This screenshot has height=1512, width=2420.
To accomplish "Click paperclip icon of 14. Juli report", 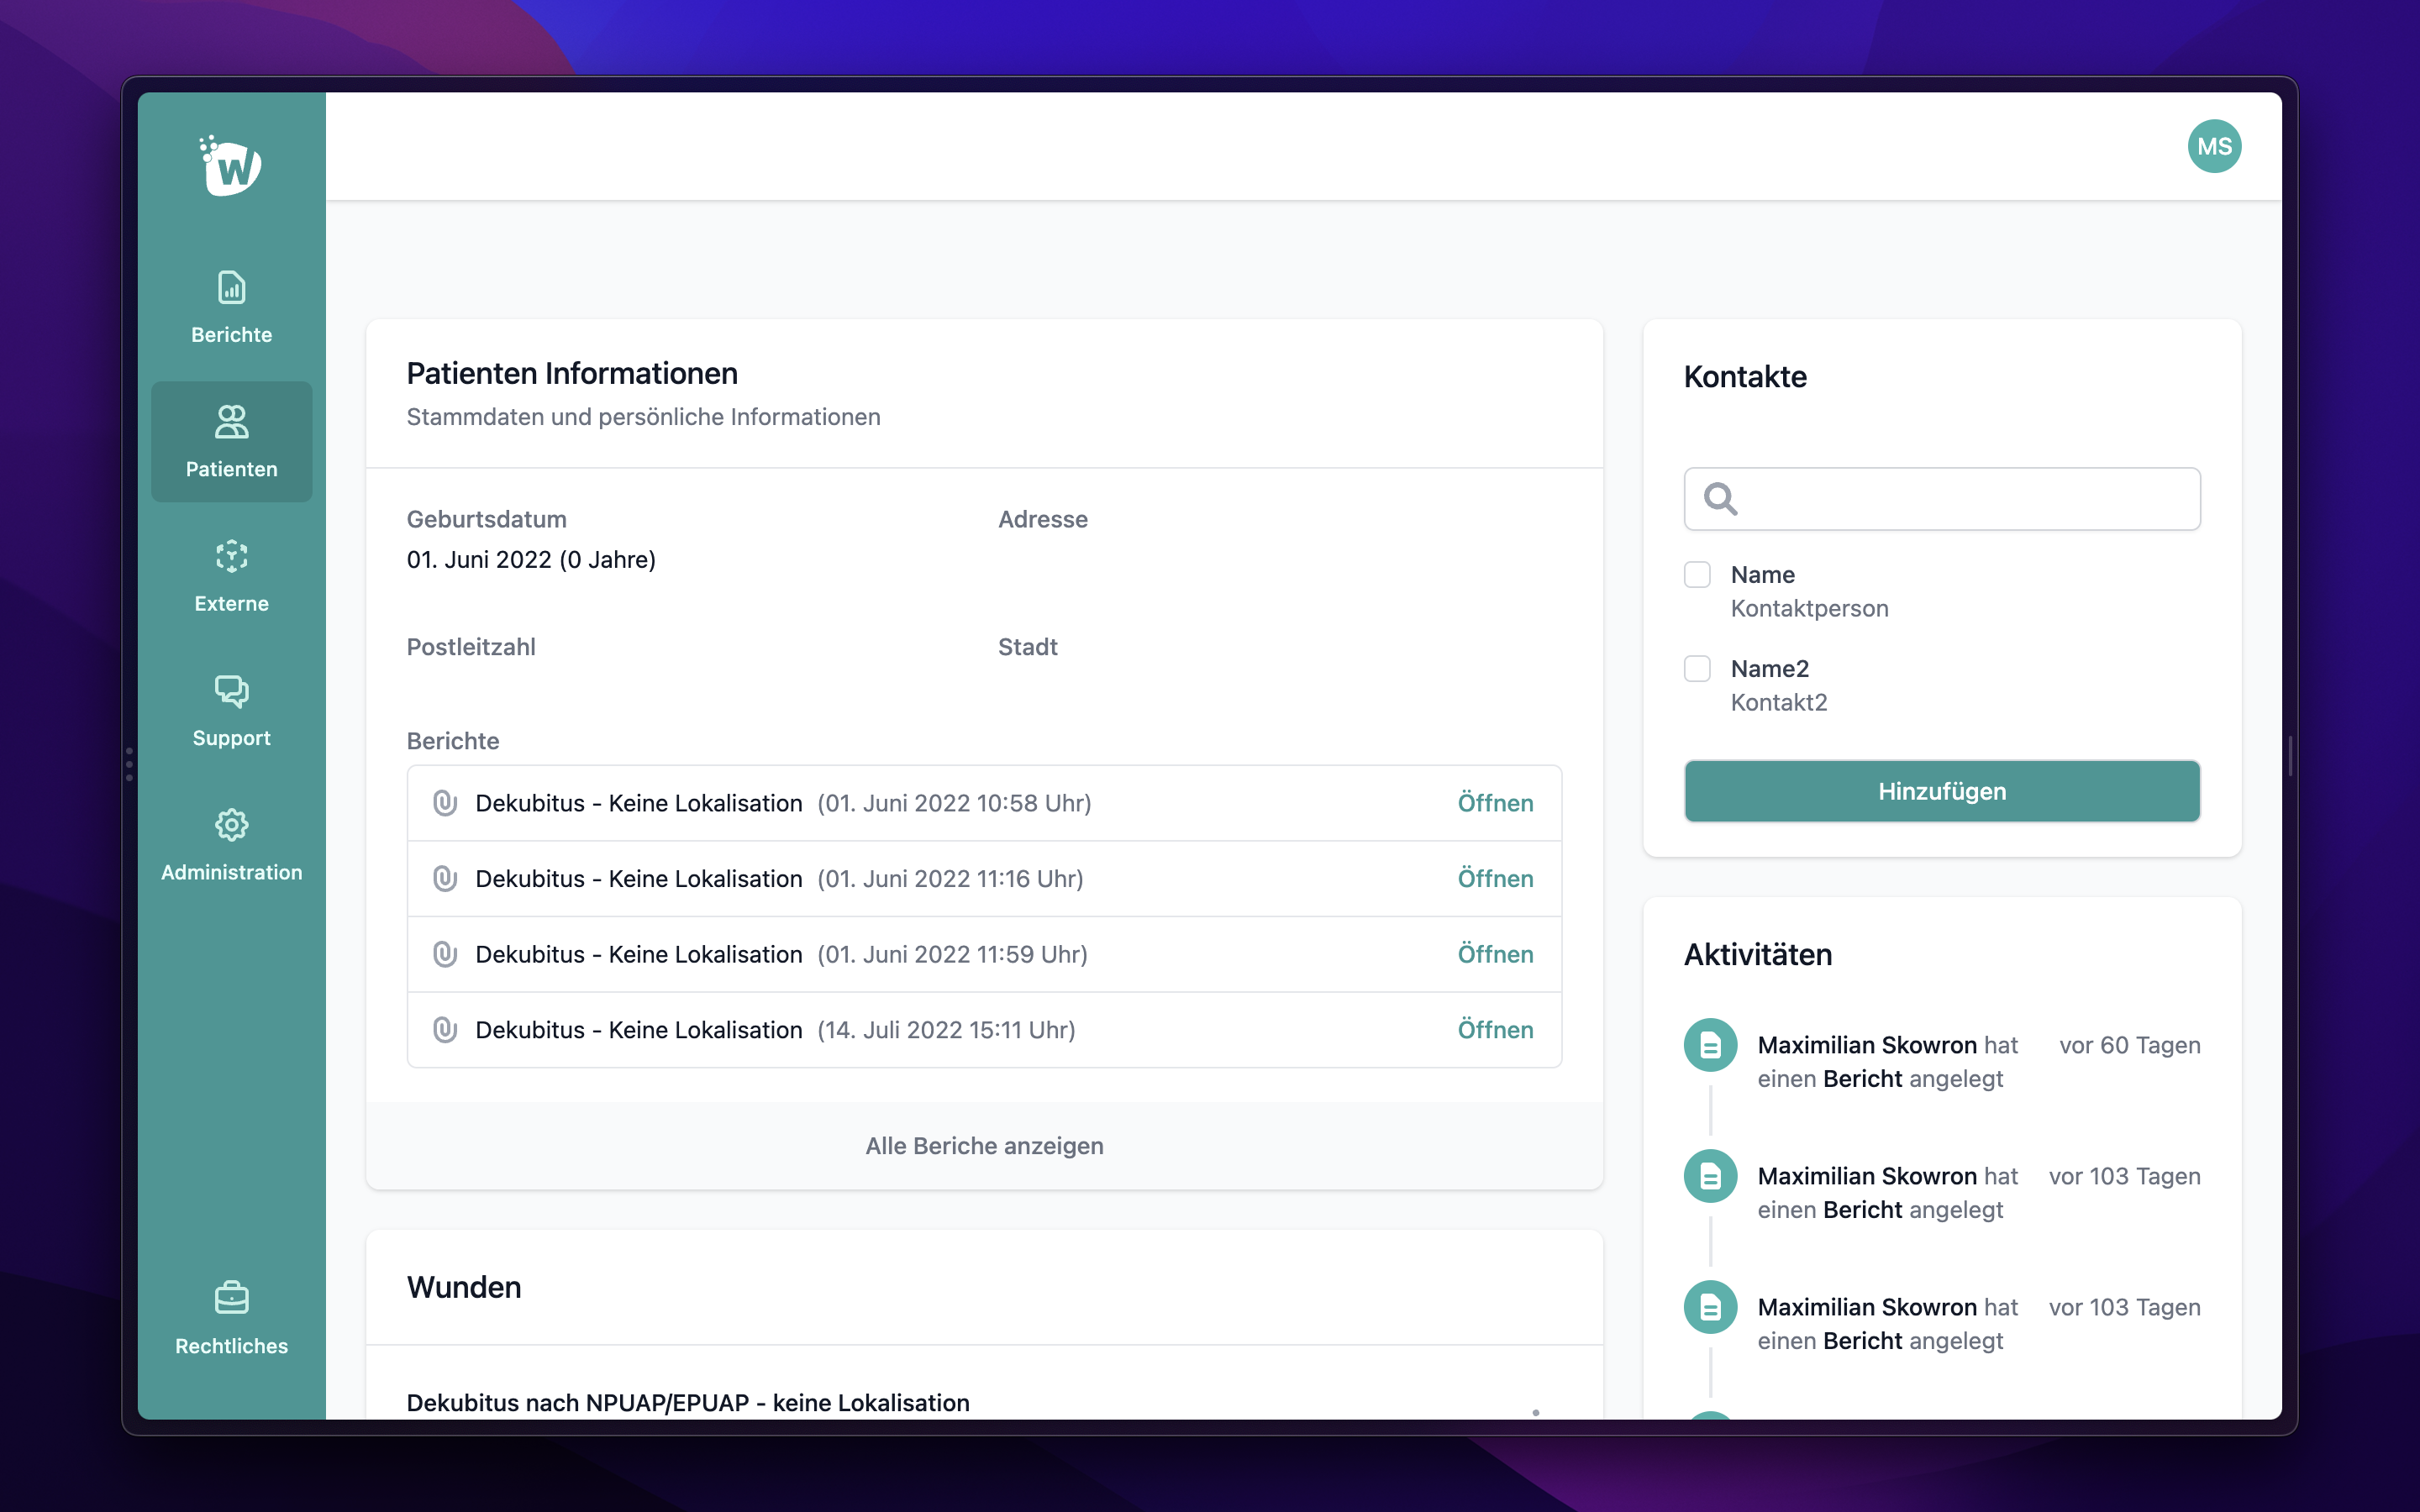I will tap(445, 1030).
